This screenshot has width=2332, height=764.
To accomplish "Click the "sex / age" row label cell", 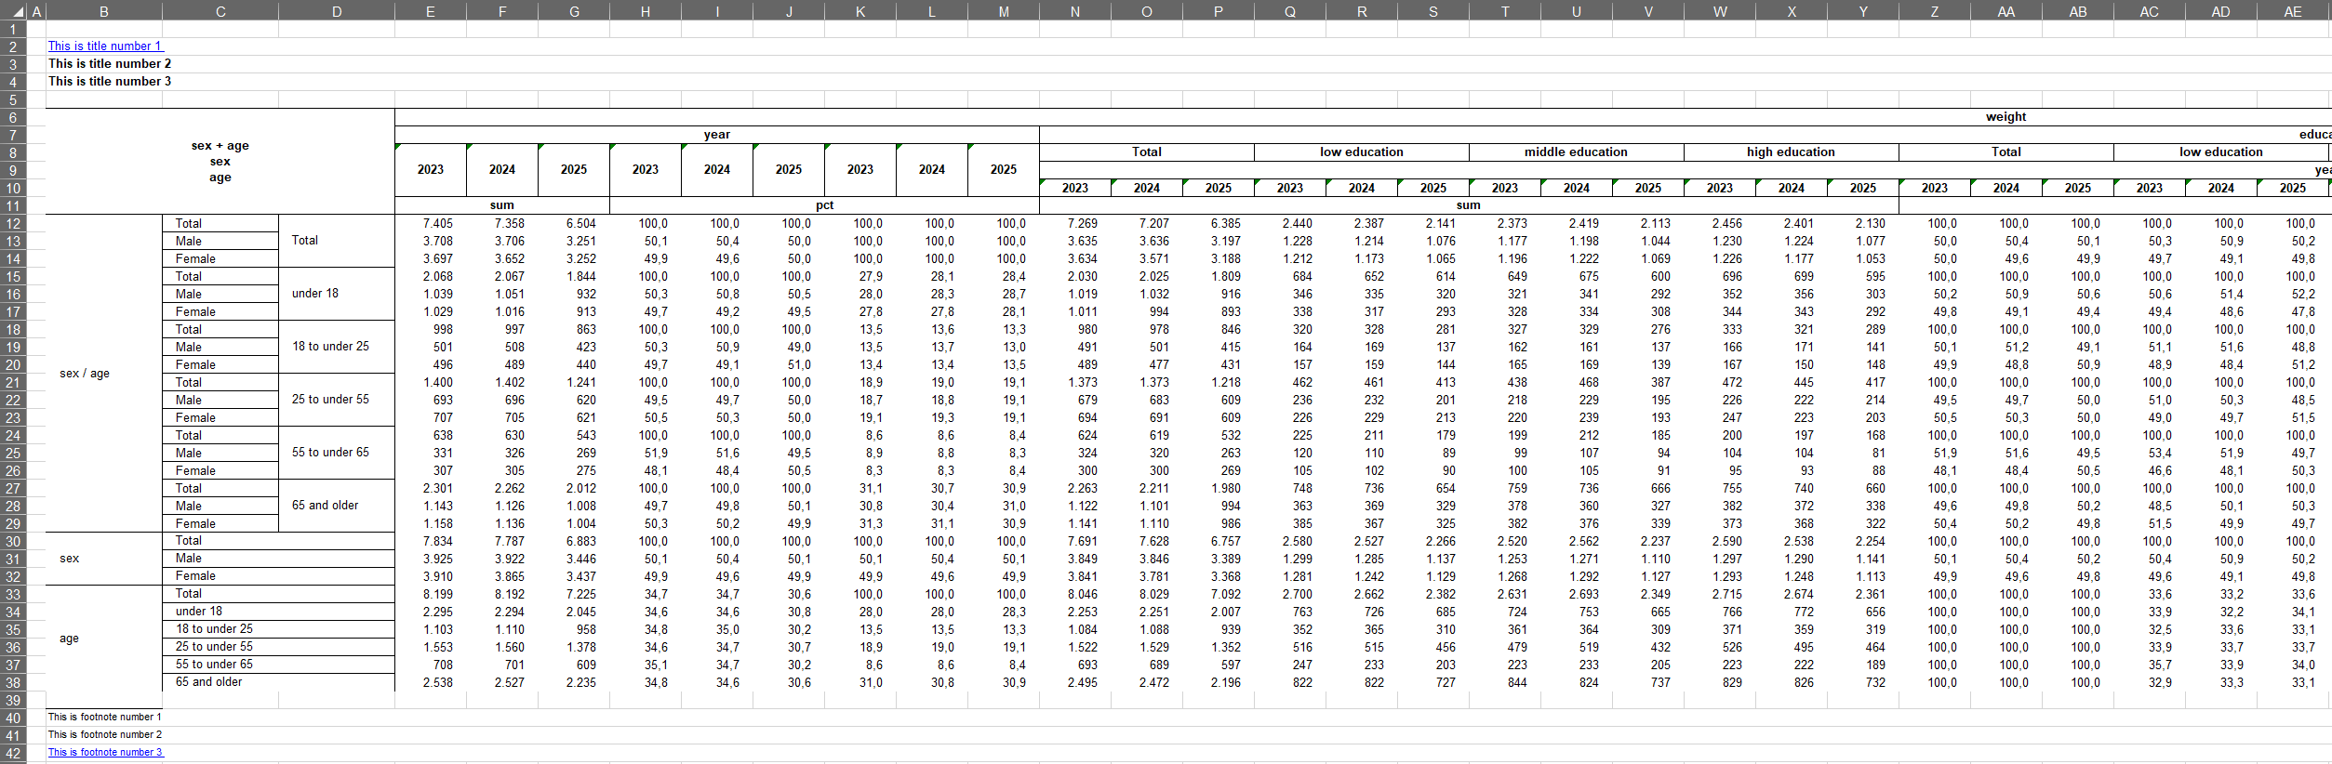I will pos(85,373).
